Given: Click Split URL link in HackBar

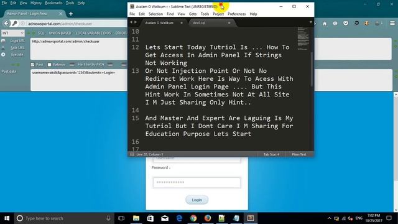Looking at the screenshot, I should pyautogui.click(x=17, y=47).
